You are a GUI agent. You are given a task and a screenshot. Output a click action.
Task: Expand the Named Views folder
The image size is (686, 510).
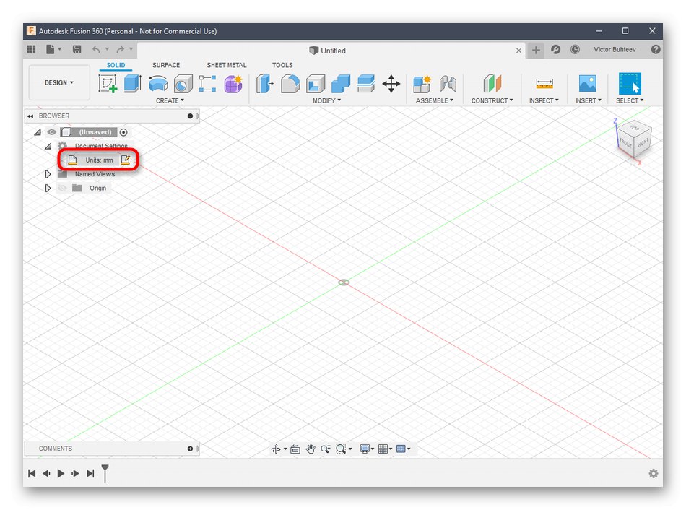coord(48,174)
